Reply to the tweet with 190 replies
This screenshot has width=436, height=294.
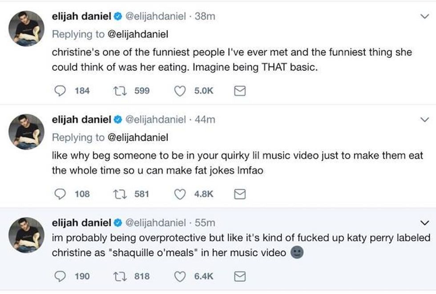click(60, 276)
